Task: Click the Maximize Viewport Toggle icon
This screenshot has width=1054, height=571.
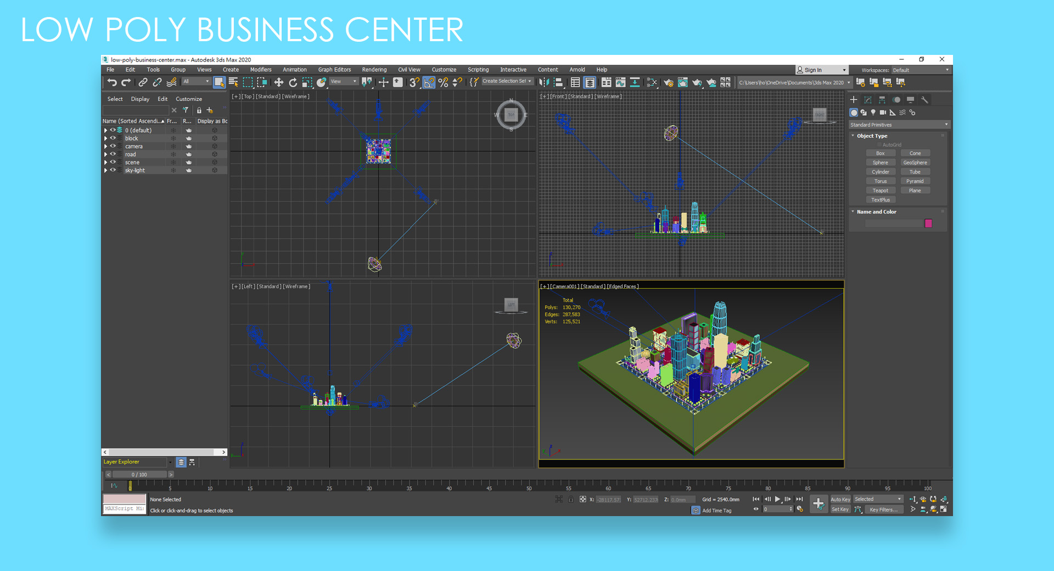Action: tap(944, 510)
